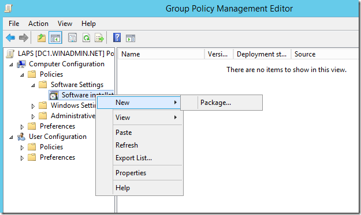Expand the Administrative Templates node
The width and height of the screenshot is (361, 215).
click(x=33, y=116)
